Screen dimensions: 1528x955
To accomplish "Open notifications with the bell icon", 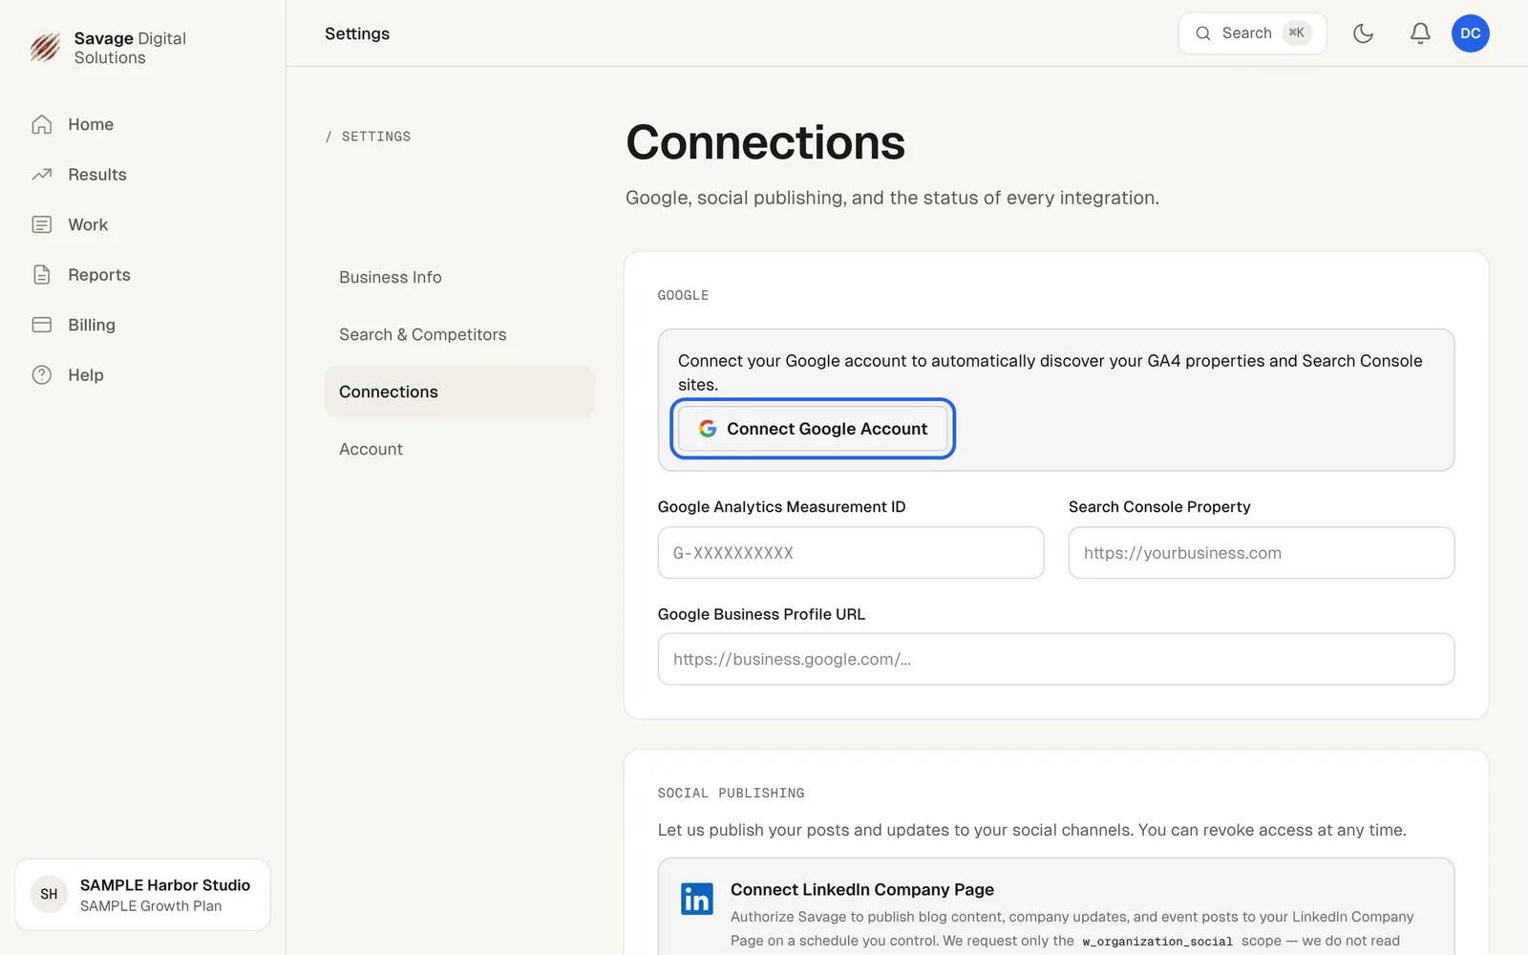I will point(1420,33).
